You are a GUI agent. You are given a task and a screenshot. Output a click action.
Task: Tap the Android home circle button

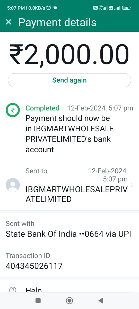pyautogui.click(x=69, y=301)
